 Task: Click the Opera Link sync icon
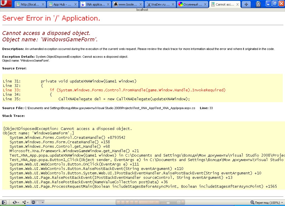tap(14, 202)
